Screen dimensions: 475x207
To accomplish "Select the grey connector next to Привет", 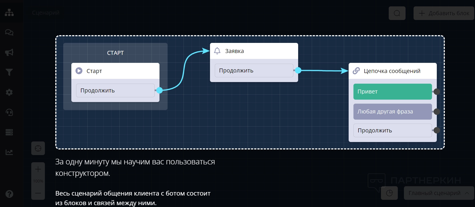I will [x=437, y=92].
